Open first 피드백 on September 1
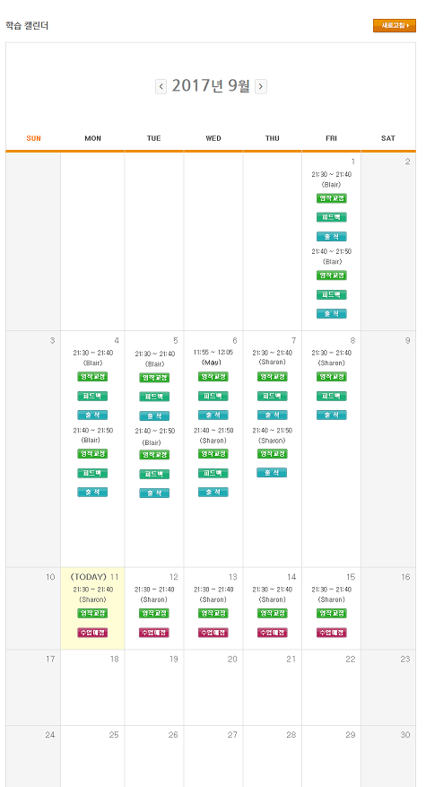 pos(332,217)
